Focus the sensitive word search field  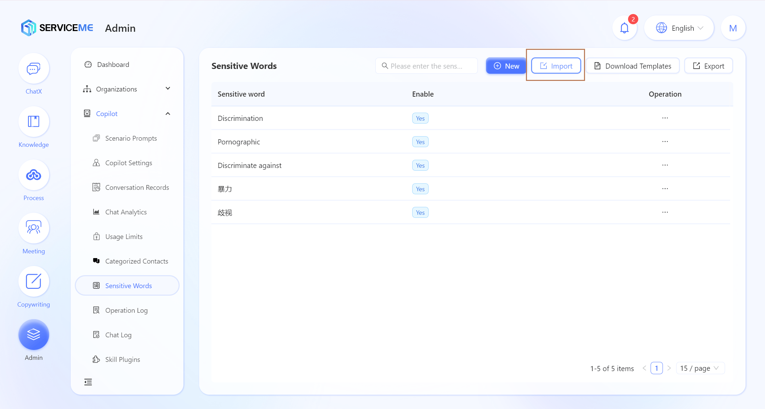[427, 66]
